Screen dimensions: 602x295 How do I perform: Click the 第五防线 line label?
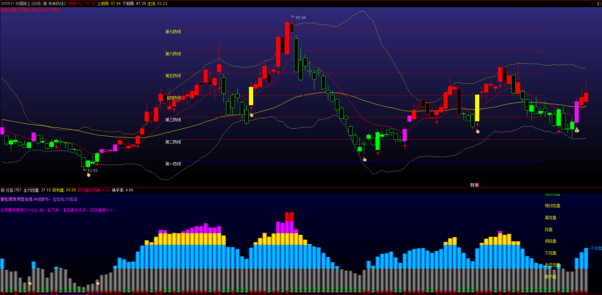[x=173, y=76]
